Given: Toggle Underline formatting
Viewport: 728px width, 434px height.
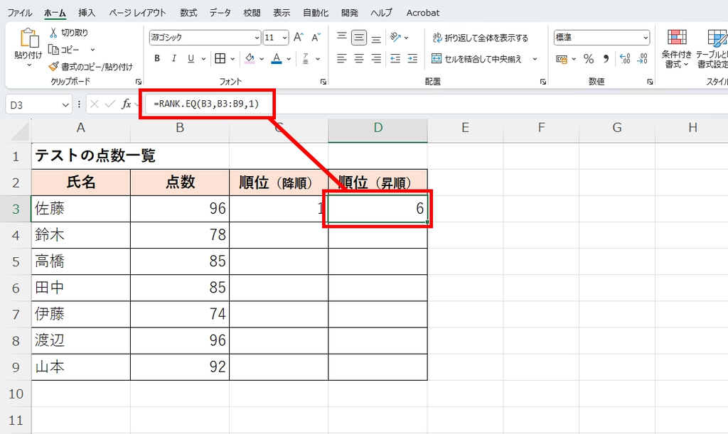Looking at the screenshot, I should 191,59.
